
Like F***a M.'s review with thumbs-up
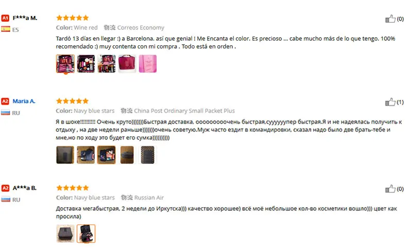(x=390, y=19)
